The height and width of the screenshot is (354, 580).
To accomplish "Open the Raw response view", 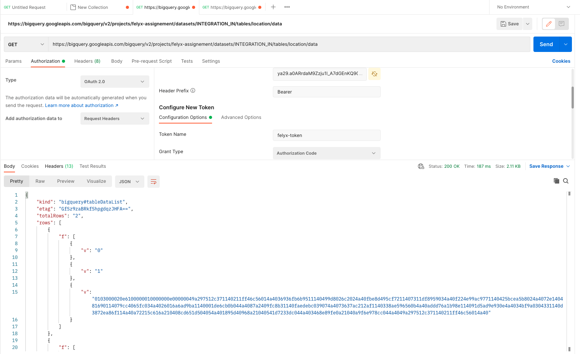I will tap(40, 181).
